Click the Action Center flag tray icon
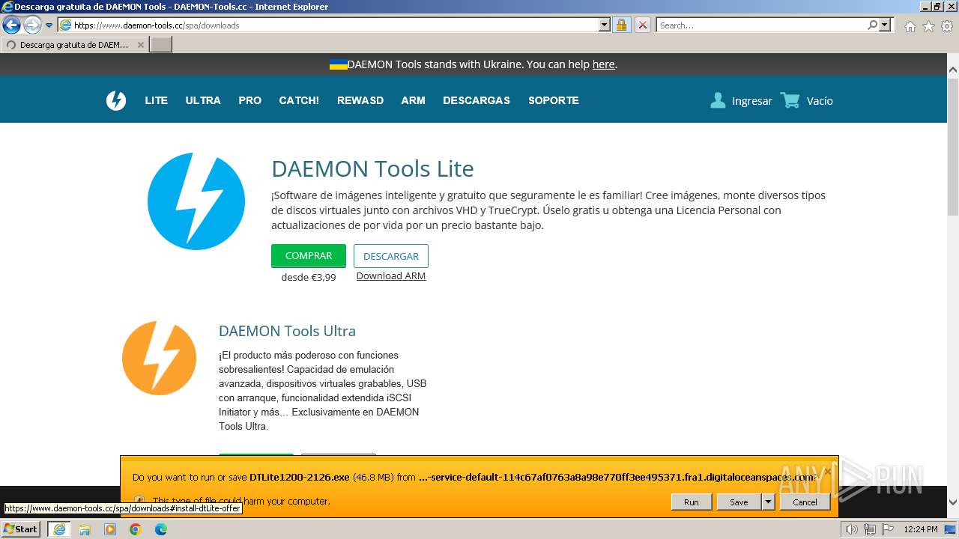The height and width of the screenshot is (539, 959). click(887, 529)
